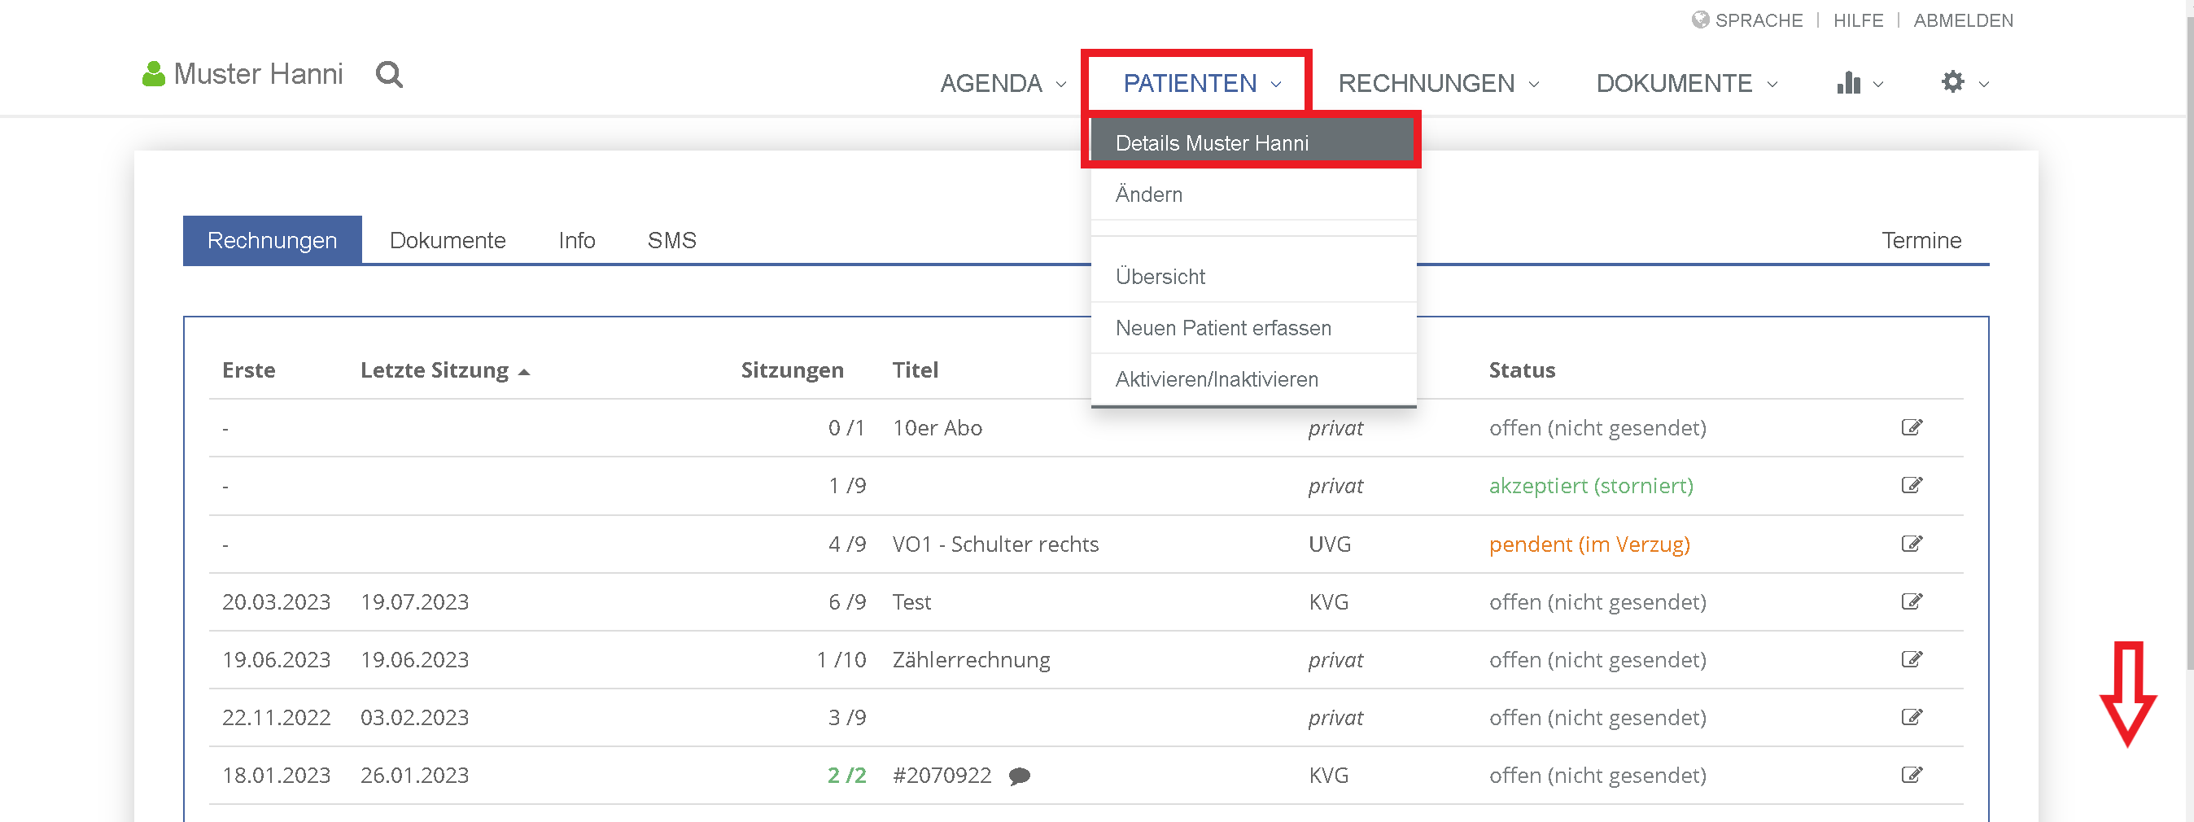Edit the 10er Abo invoice row
This screenshot has width=2194, height=822.
1912,427
